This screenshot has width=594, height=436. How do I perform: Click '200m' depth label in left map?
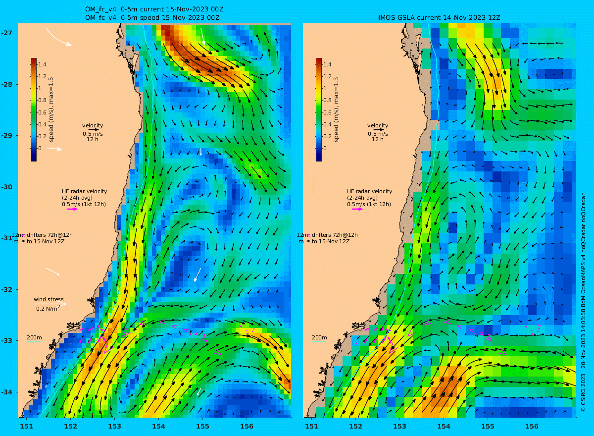(34, 338)
